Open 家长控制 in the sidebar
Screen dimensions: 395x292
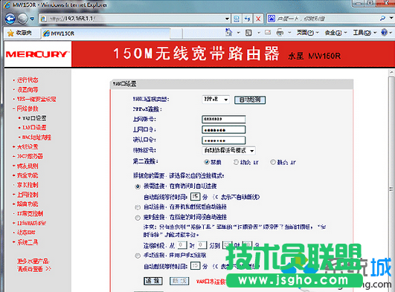click(x=28, y=185)
